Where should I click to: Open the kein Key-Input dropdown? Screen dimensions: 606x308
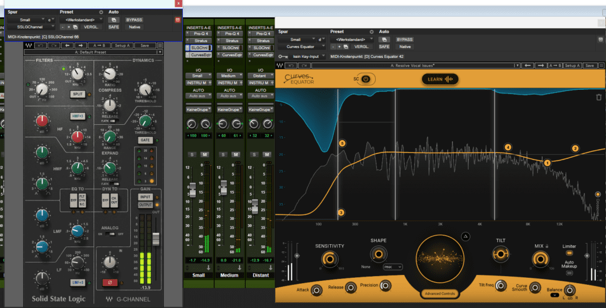(x=308, y=56)
